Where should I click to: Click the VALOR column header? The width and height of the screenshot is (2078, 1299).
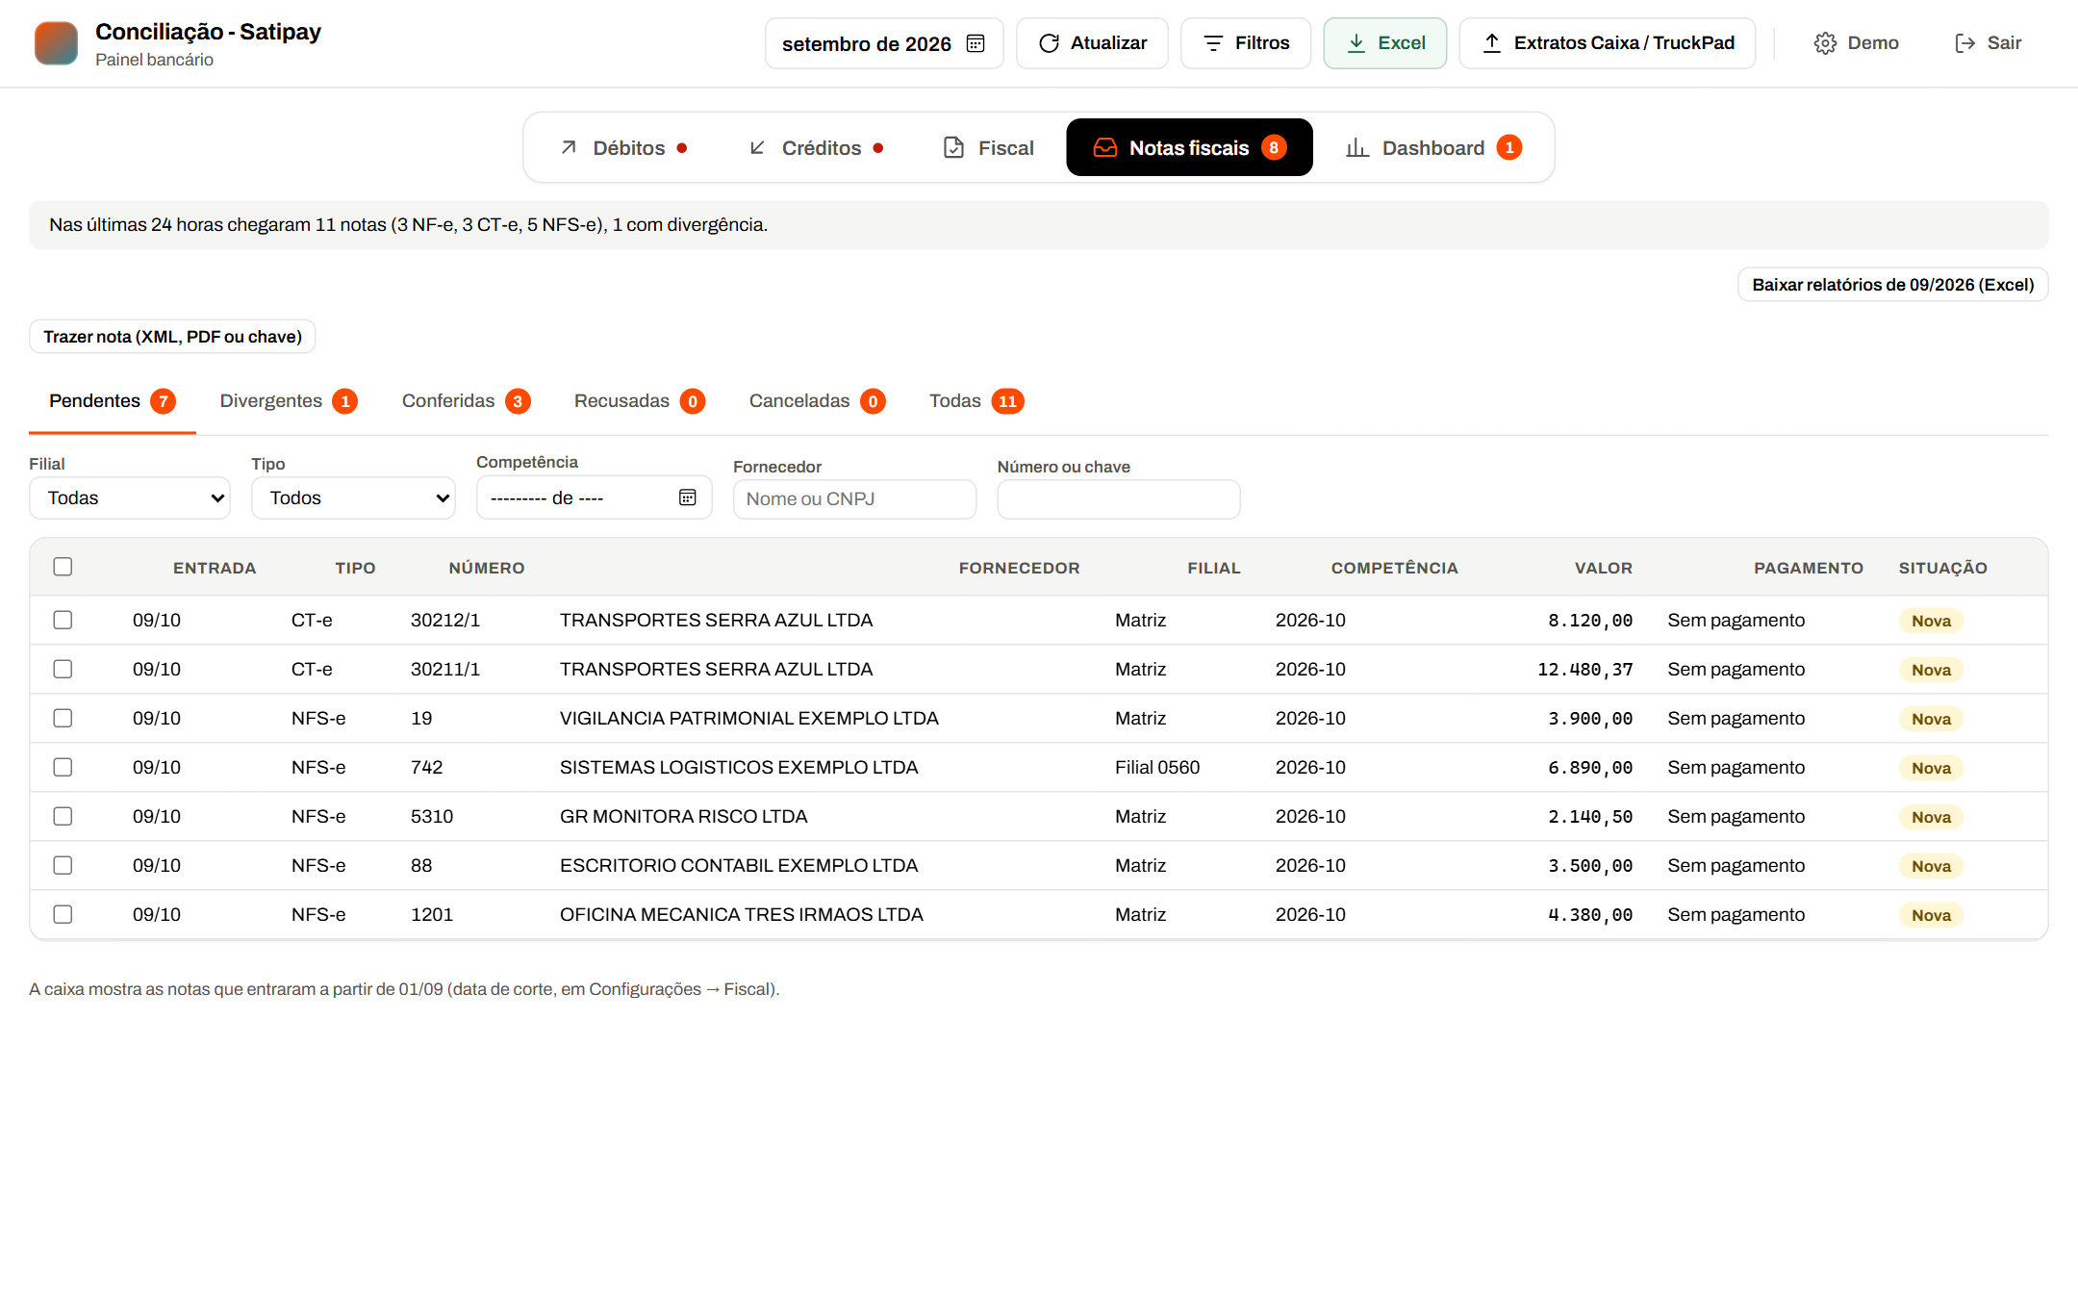pyautogui.click(x=1603, y=568)
